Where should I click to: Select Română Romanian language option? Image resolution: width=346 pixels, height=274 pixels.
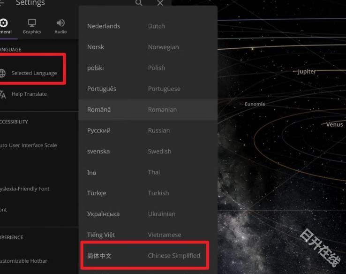[x=148, y=109]
